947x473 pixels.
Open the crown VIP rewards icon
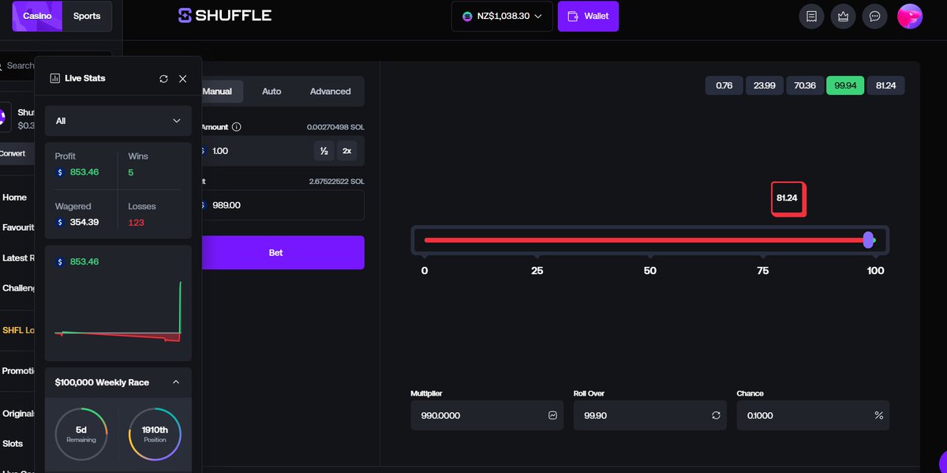coord(843,17)
